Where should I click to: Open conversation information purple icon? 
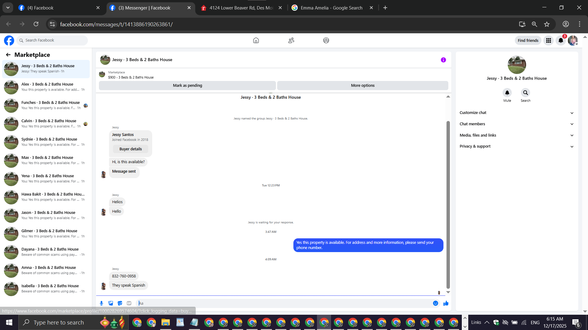443,60
